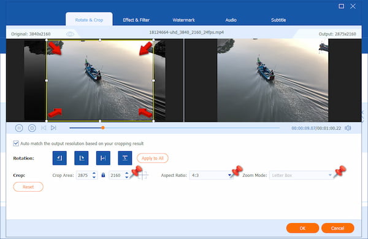Image resolution: width=368 pixels, height=239 pixels.
Task: Click the playback progress slider handle
Action: 103,128
